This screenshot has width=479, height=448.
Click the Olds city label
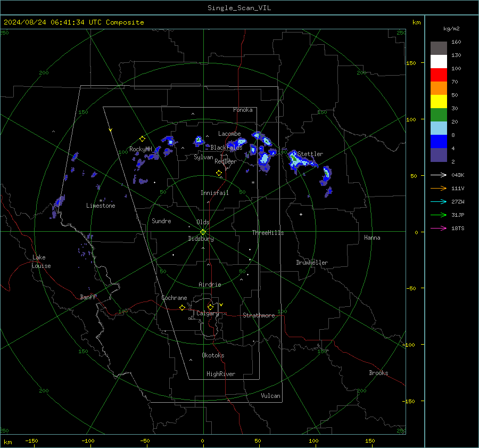(x=203, y=222)
